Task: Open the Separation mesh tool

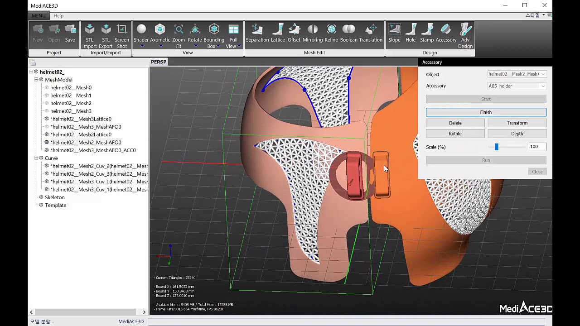Action: [x=257, y=34]
